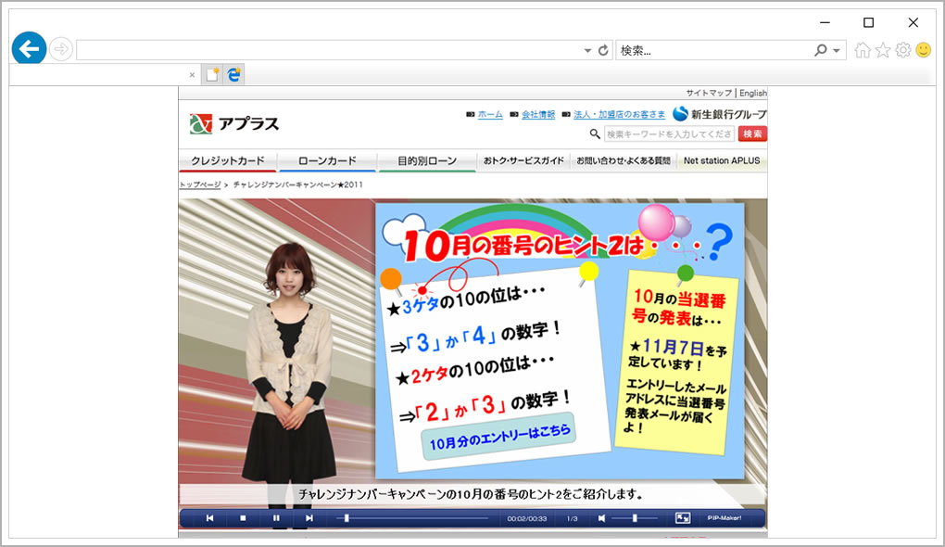The image size is (945, 547).
Task: Open the ローンカード tab
Action: point(327,161)
